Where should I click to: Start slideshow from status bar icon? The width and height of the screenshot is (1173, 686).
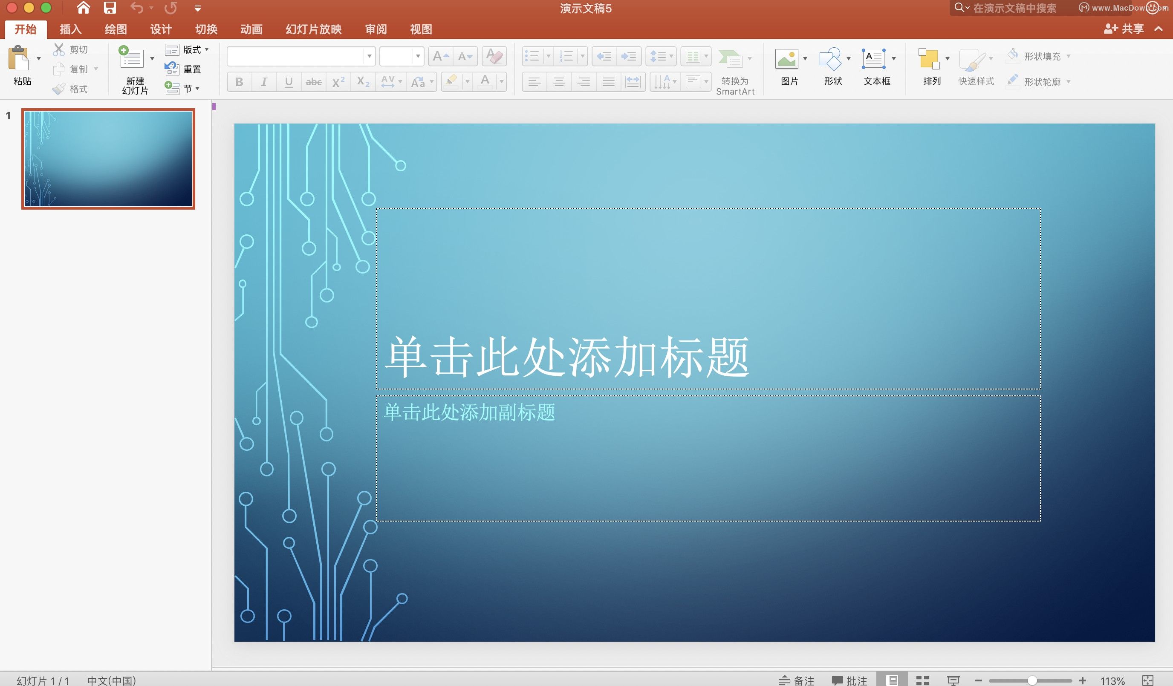pyautogui.click(x=953, y=680)
